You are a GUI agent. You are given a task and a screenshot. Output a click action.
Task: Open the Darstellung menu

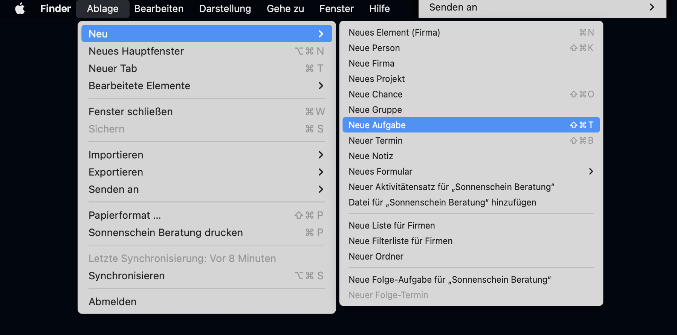click(225, 9)
